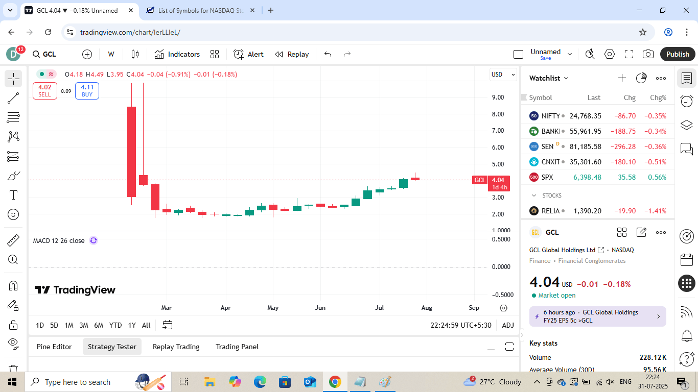Switch to the Pine Editor tab
This screenshot has height=392, width=698.
54,347
